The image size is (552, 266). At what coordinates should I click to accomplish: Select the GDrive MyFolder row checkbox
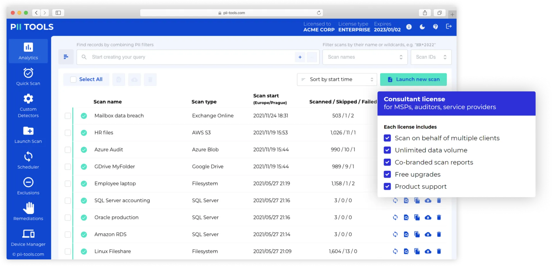click(x=68, y=167)
